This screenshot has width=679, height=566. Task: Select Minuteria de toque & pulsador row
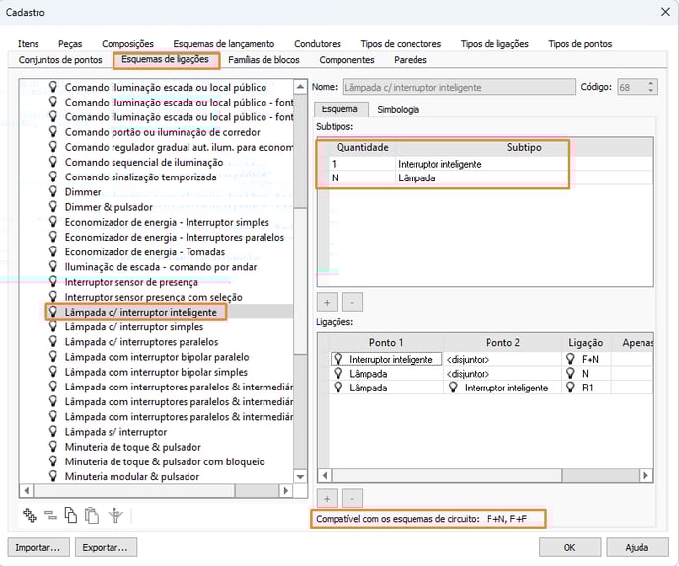point(133,447)
